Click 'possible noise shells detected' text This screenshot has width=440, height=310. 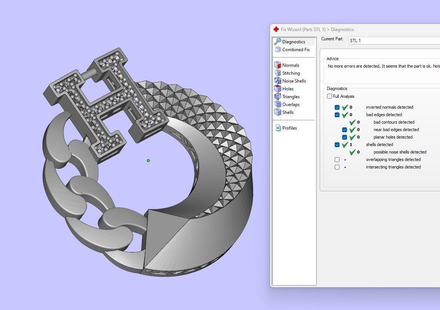[x=400, y=152]
